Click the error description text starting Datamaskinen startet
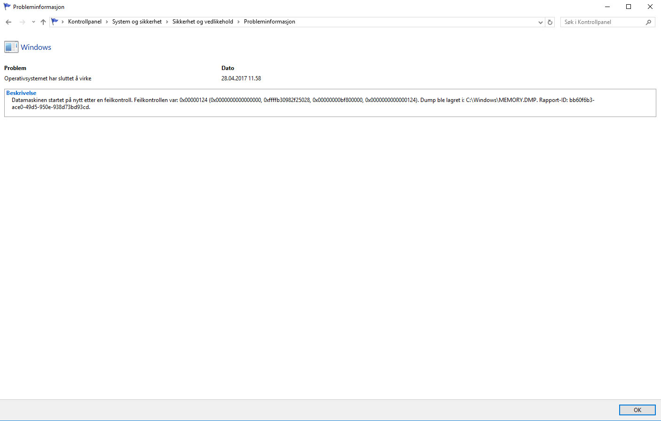The width and height of the screenshot is (661, 421). point(303,103)
